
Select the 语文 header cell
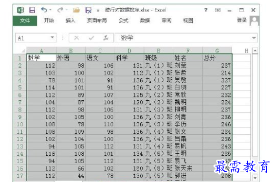[x=100, y=58]
